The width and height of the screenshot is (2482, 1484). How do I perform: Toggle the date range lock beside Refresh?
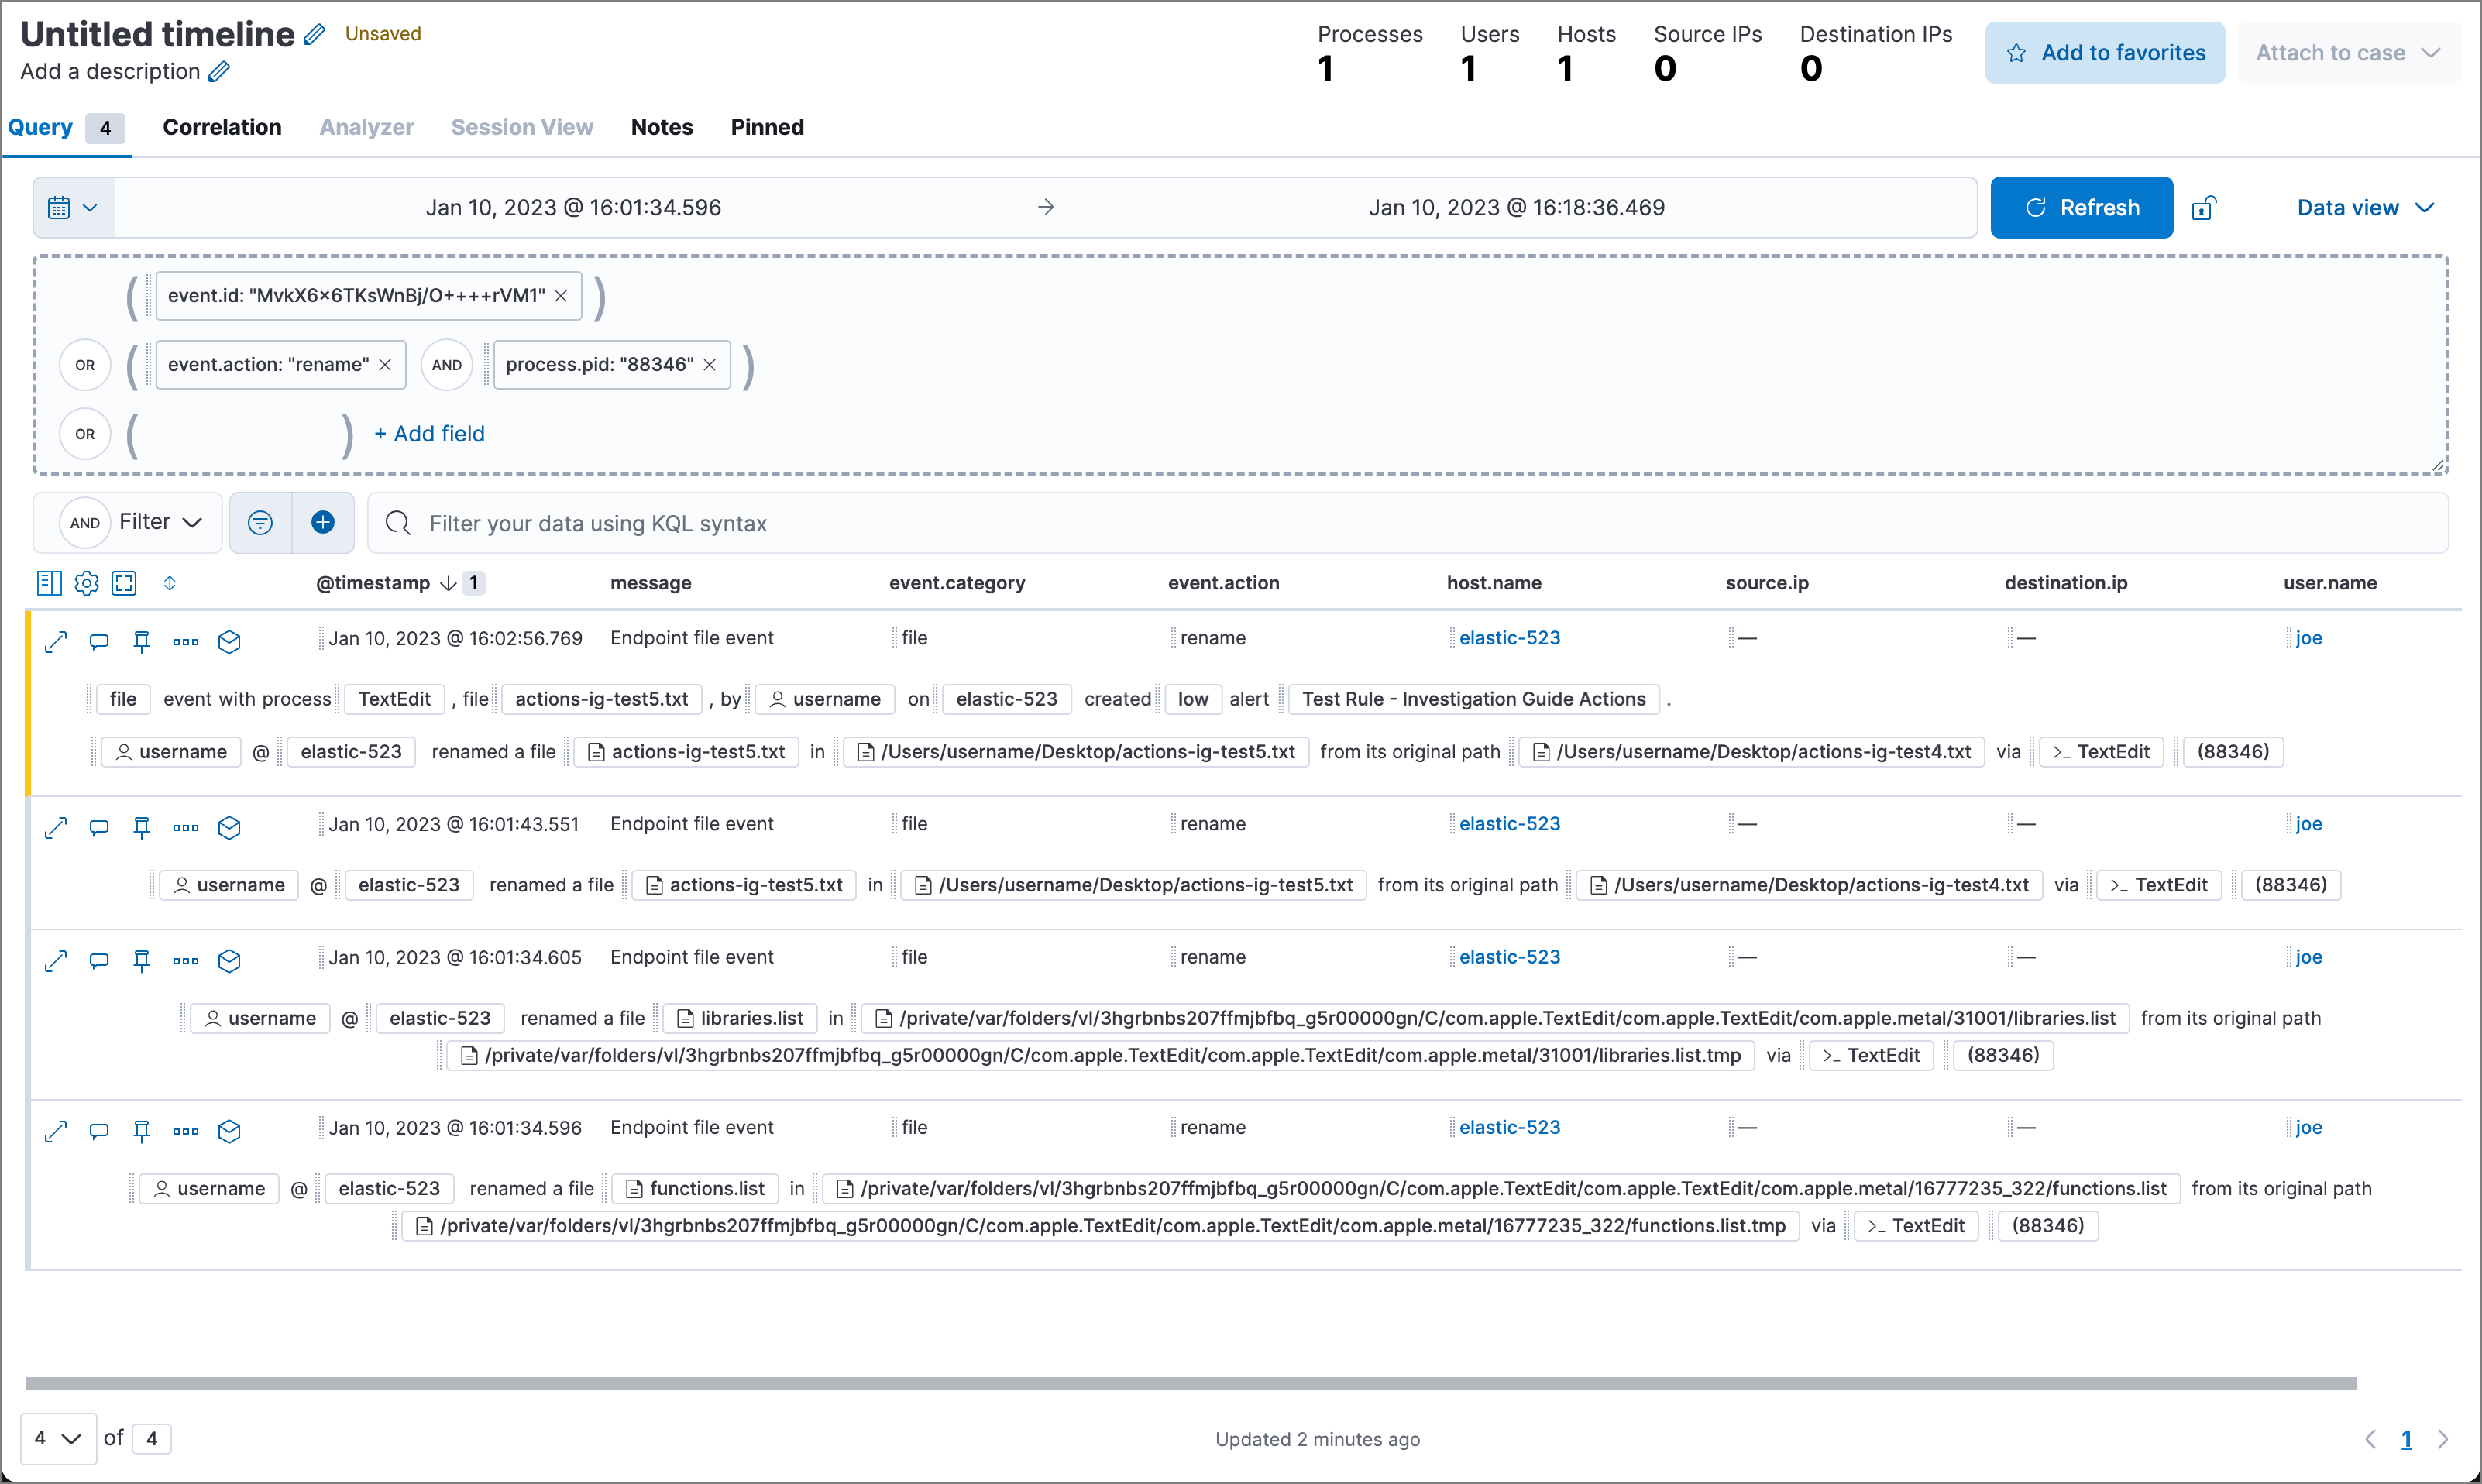pos(2204,207)
